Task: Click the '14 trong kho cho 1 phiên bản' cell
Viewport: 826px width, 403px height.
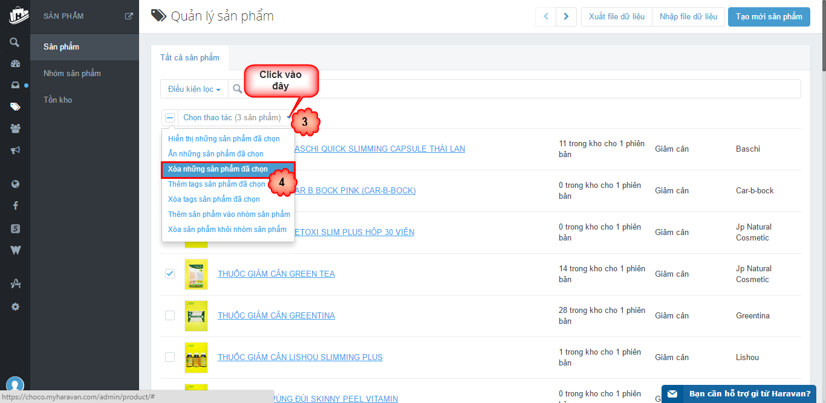Action: click(x=602, y=274)
